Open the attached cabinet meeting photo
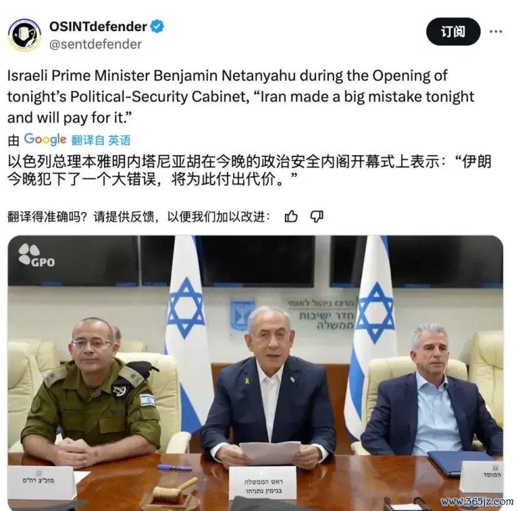The width and height of the screenshot is (518, 511). click(256, 373)
